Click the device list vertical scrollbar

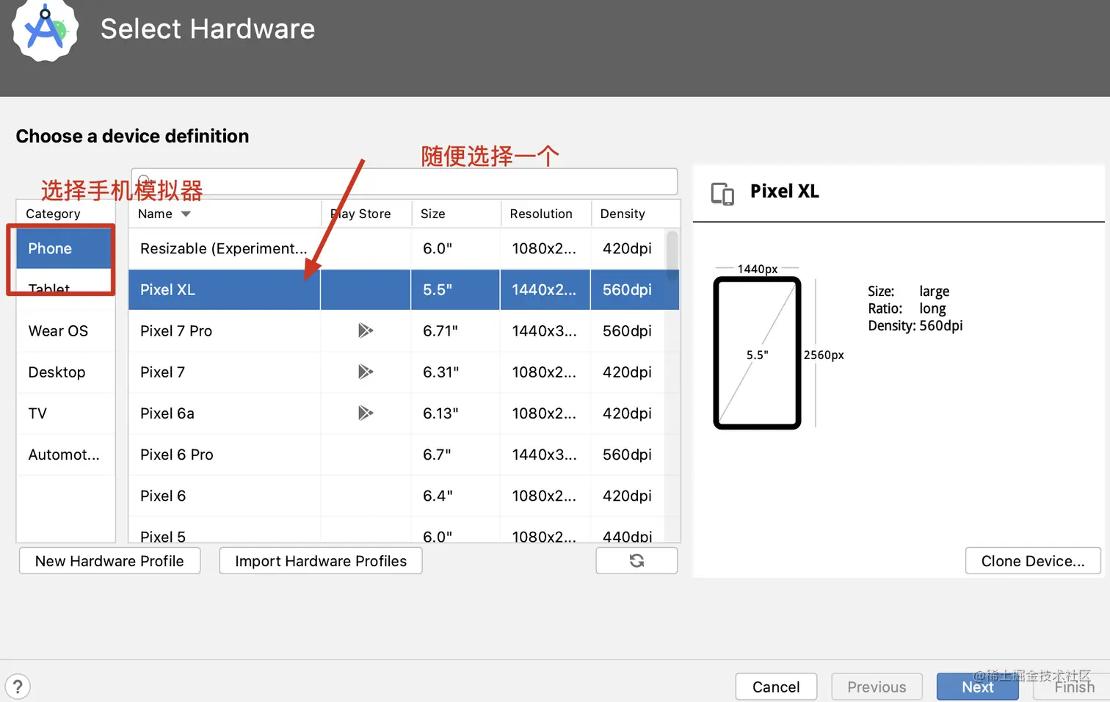click(x=672, y=255)
